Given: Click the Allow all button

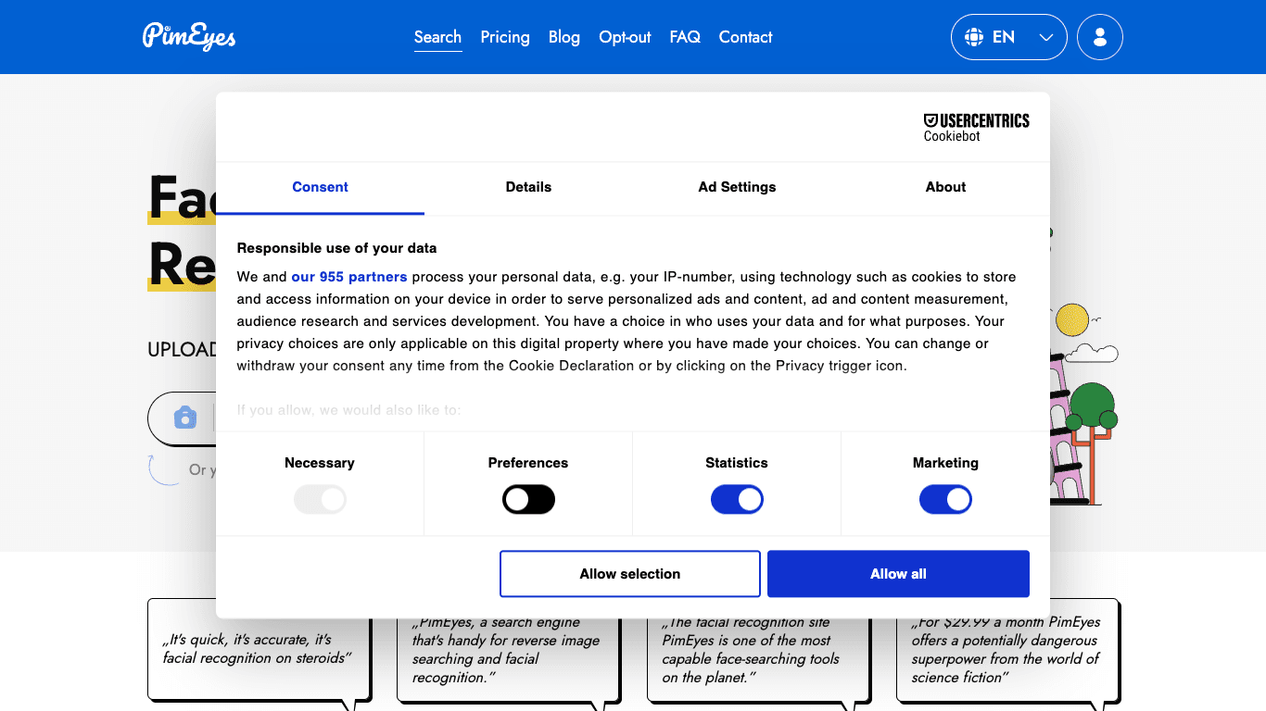Looking at the screenshot, I should [898, 574].
